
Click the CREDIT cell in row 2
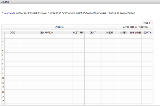pos(110,41)
